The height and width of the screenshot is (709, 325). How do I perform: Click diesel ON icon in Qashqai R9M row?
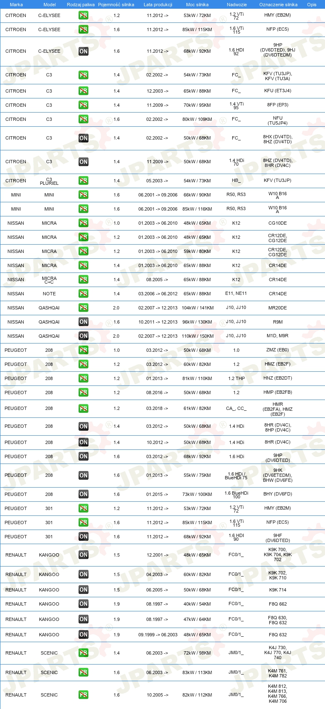pos(84,322)
